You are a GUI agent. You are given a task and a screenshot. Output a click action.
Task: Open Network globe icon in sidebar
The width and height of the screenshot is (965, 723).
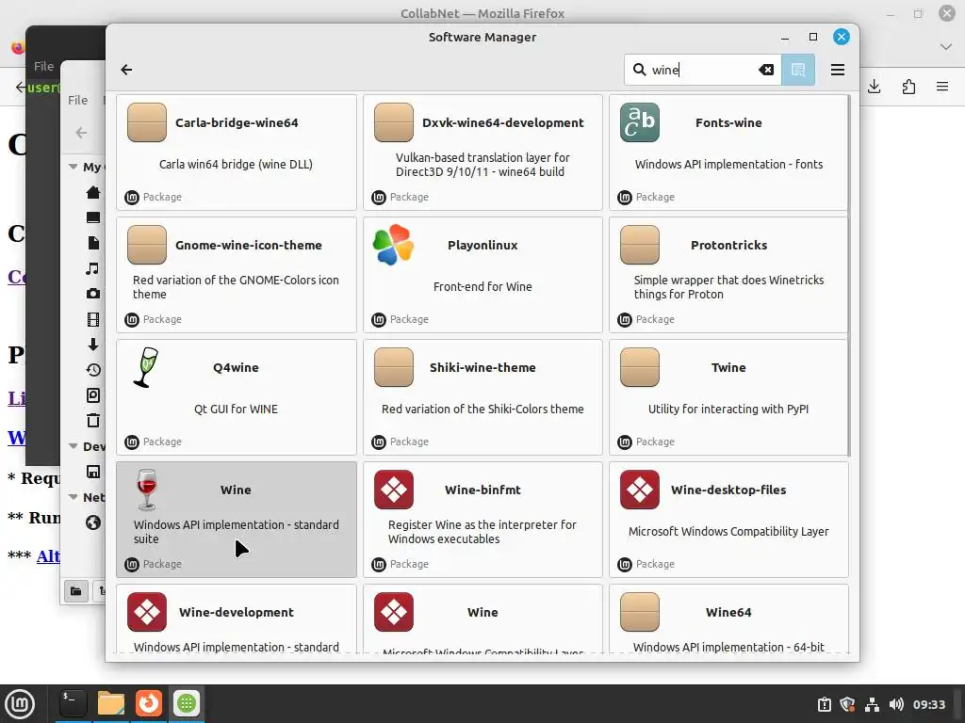tap(93, 522)
